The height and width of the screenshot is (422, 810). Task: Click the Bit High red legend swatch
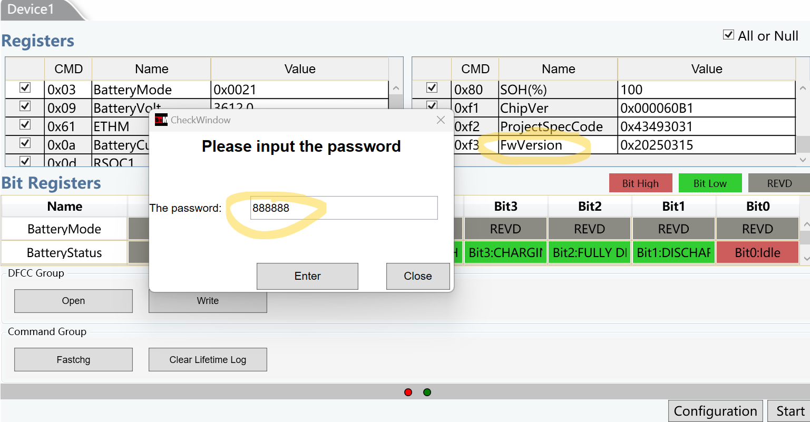640,183
